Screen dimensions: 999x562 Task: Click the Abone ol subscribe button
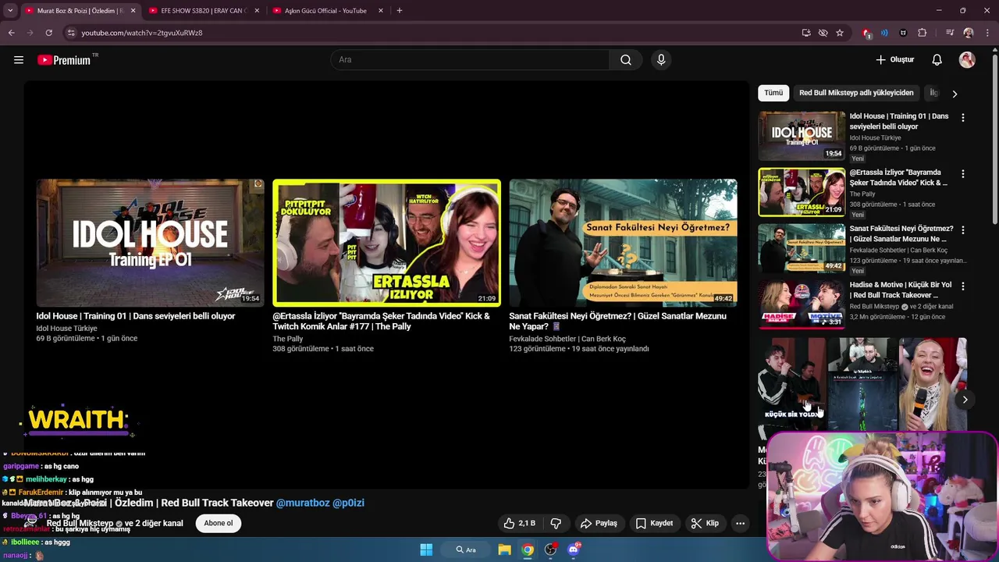[219, 523]
